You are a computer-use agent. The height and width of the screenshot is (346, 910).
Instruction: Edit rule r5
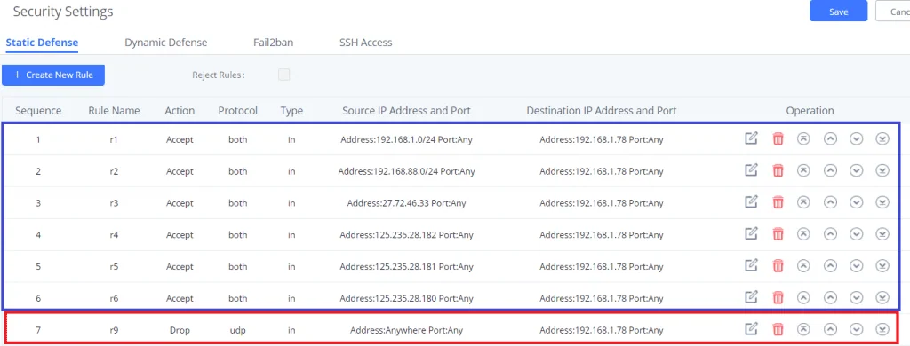tap(751, 265)
